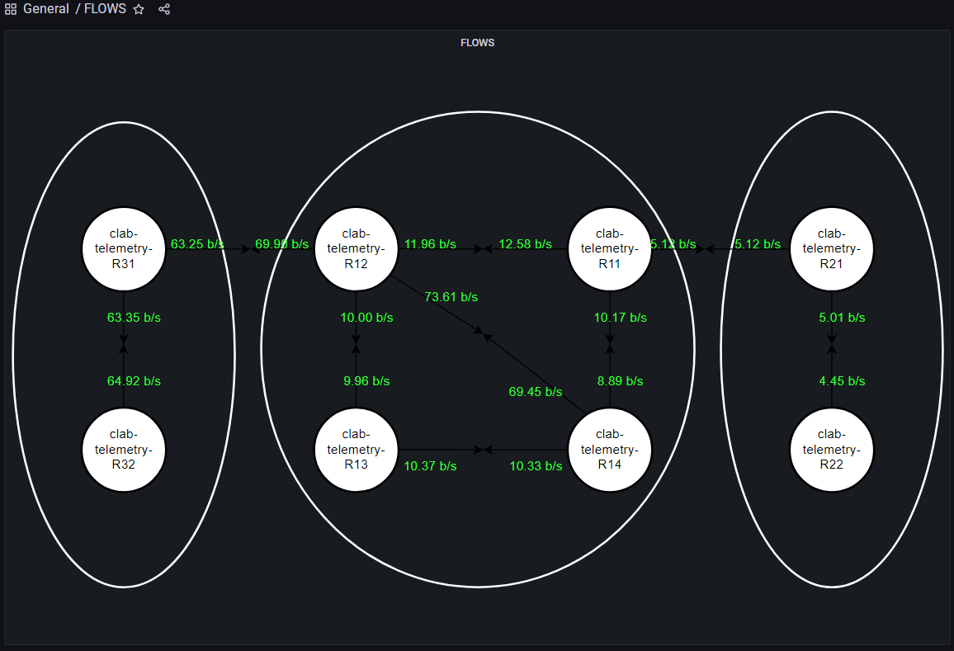Open the FLOWS panel title menu

477,42
